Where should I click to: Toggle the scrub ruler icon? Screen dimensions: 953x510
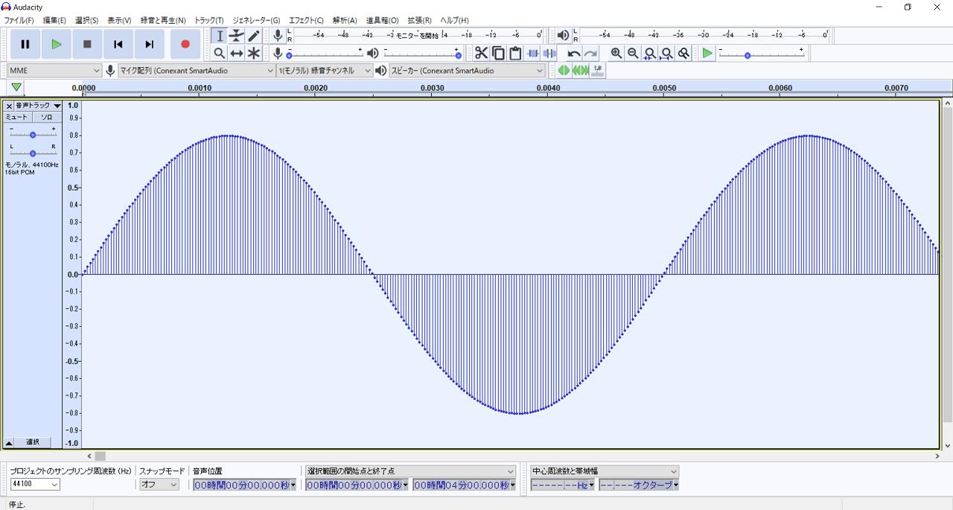[597, 70]
